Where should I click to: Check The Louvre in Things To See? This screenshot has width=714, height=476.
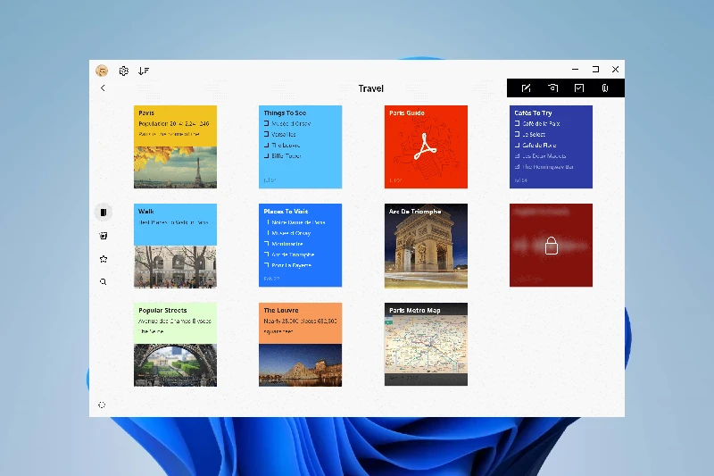tap(266, 146)
